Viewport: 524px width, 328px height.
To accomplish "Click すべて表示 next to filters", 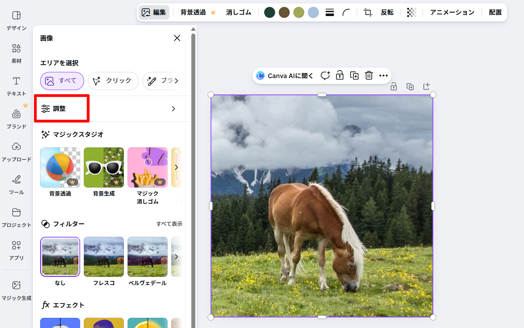I will pyautogui.click(x=169, y=224).
